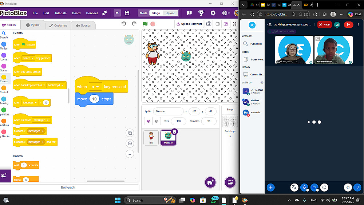Screen dimensions: 364x205
Task: Open the Events block category
Action: click(4, 79)
